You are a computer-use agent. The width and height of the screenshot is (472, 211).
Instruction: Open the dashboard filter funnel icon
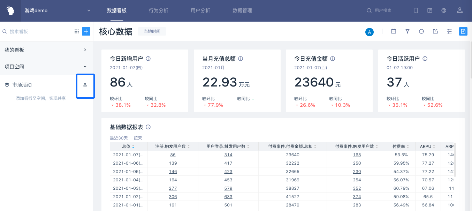(408, 31)
